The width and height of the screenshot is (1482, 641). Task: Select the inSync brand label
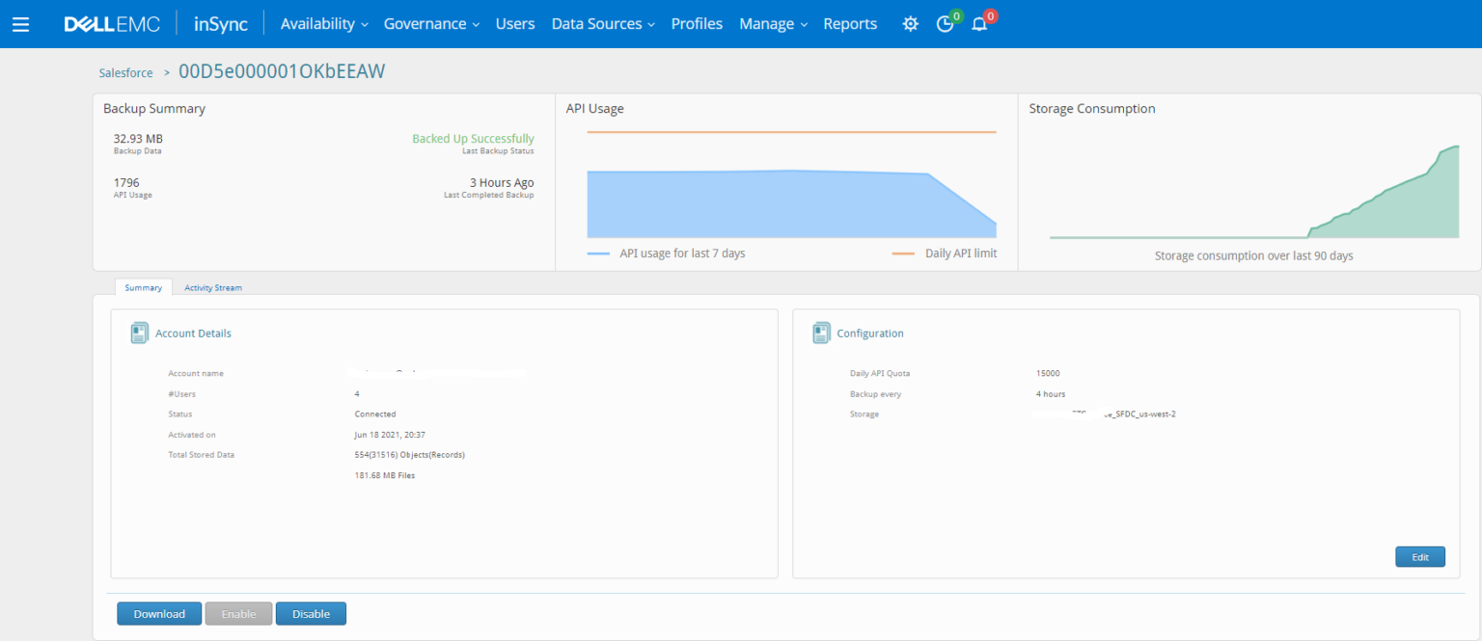point(220,23)
